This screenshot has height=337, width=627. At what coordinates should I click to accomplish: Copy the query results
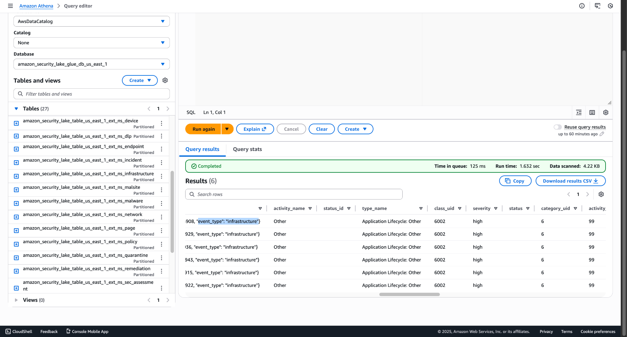pos(515,181)
